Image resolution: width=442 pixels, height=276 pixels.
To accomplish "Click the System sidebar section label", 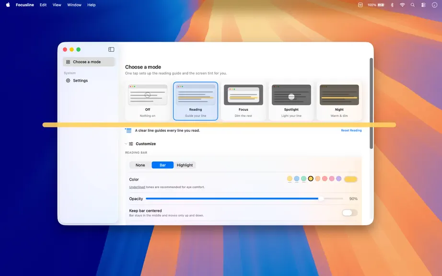I will point(70,73).
